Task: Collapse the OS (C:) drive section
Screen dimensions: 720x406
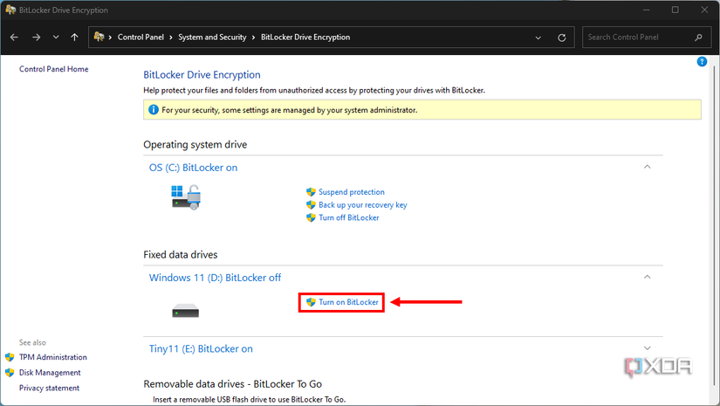Action: [647, 166]
